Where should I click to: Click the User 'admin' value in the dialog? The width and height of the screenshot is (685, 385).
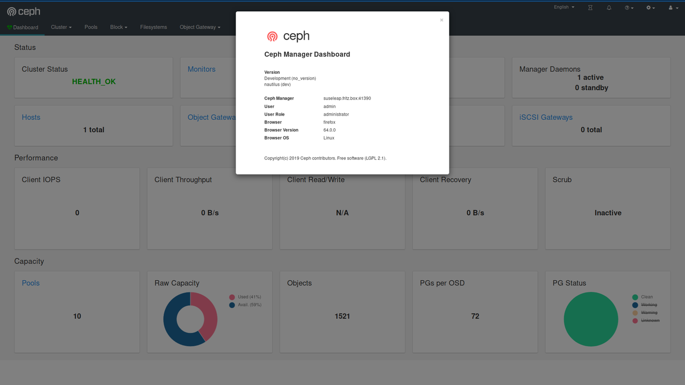330,106
